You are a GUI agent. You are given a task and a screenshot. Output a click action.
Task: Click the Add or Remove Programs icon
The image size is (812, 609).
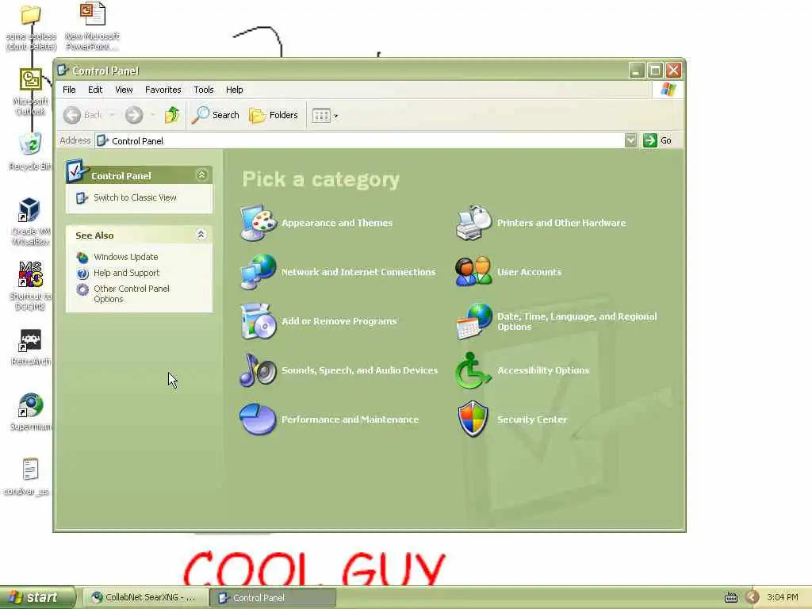click(258, 321)
